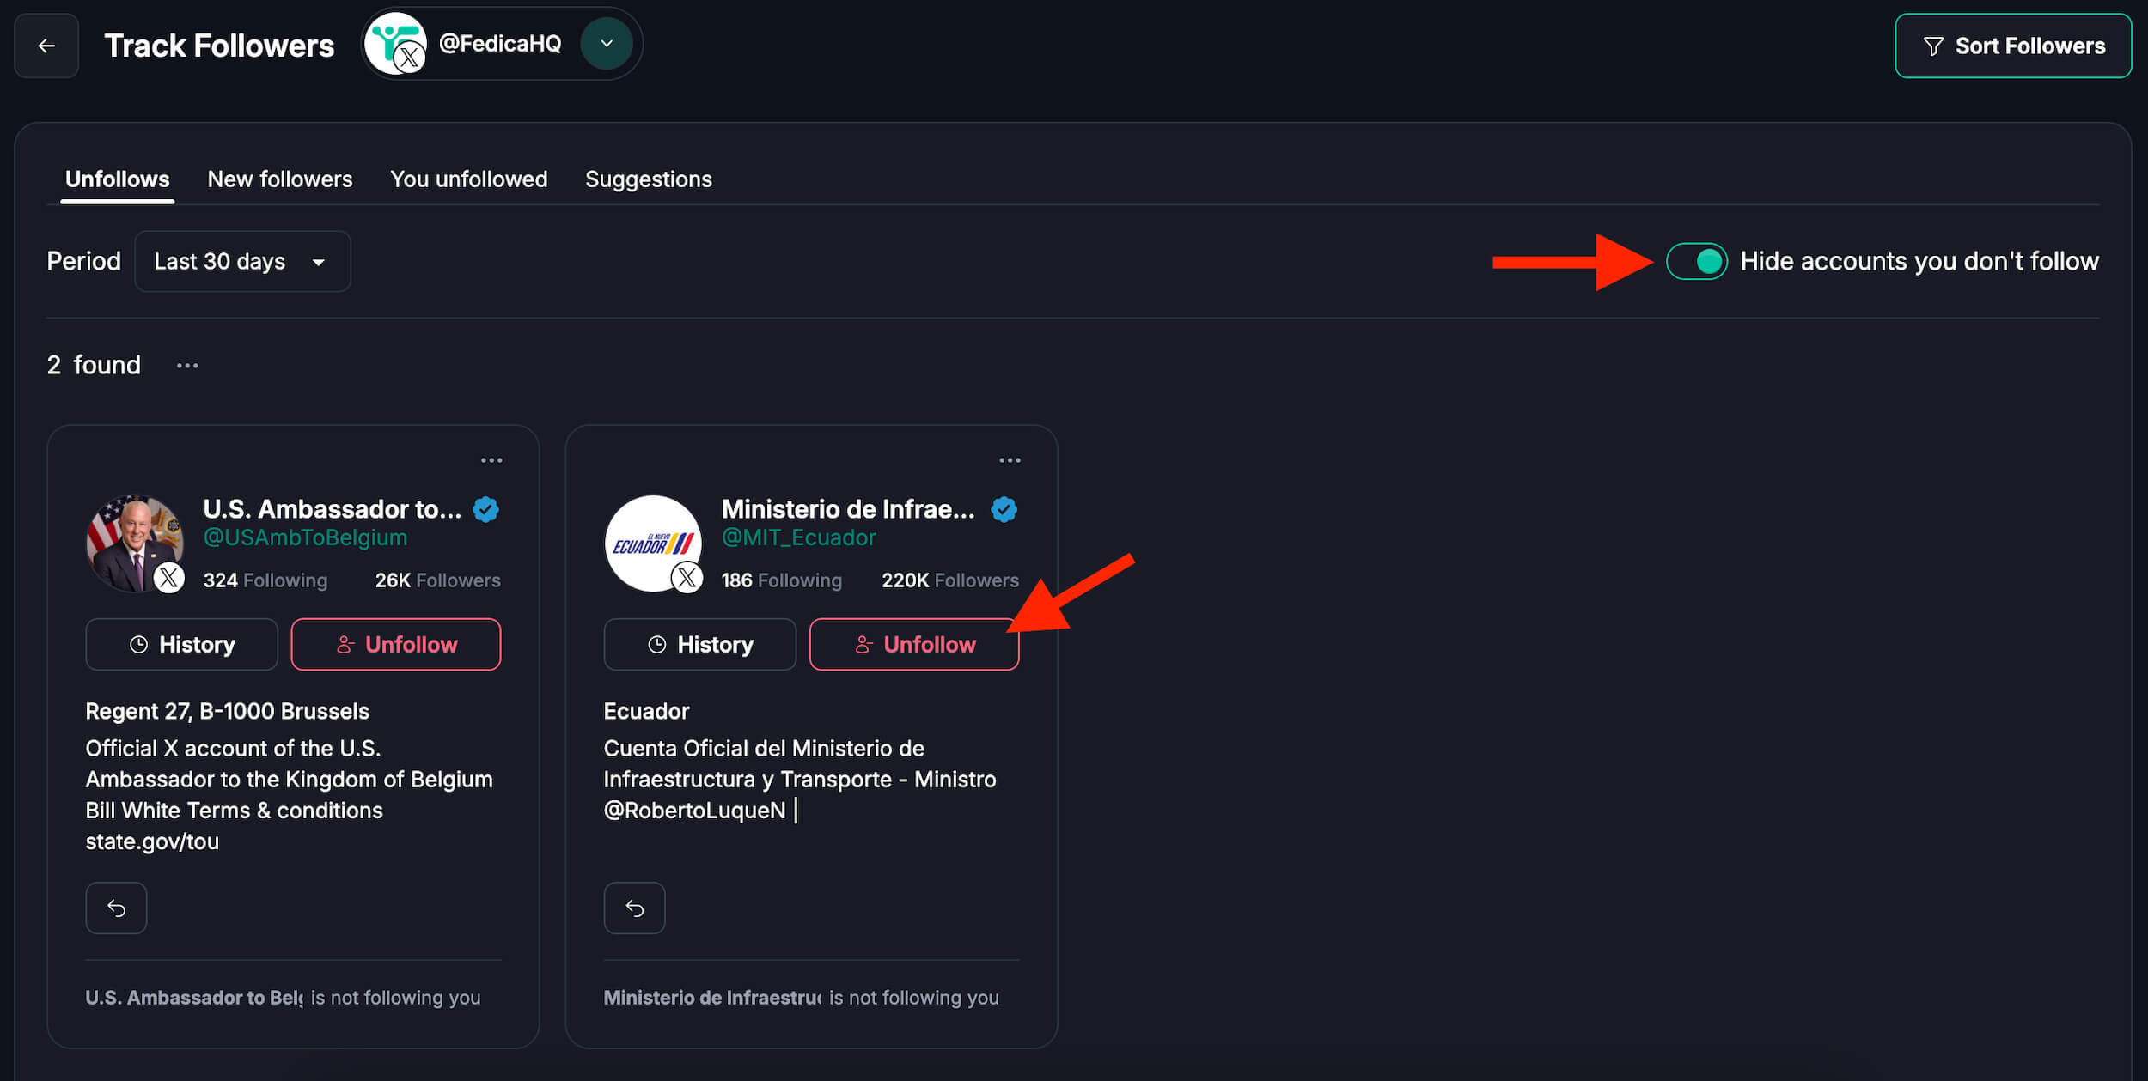
Task: Click the back arrow icon
Action: click(46, 46)
